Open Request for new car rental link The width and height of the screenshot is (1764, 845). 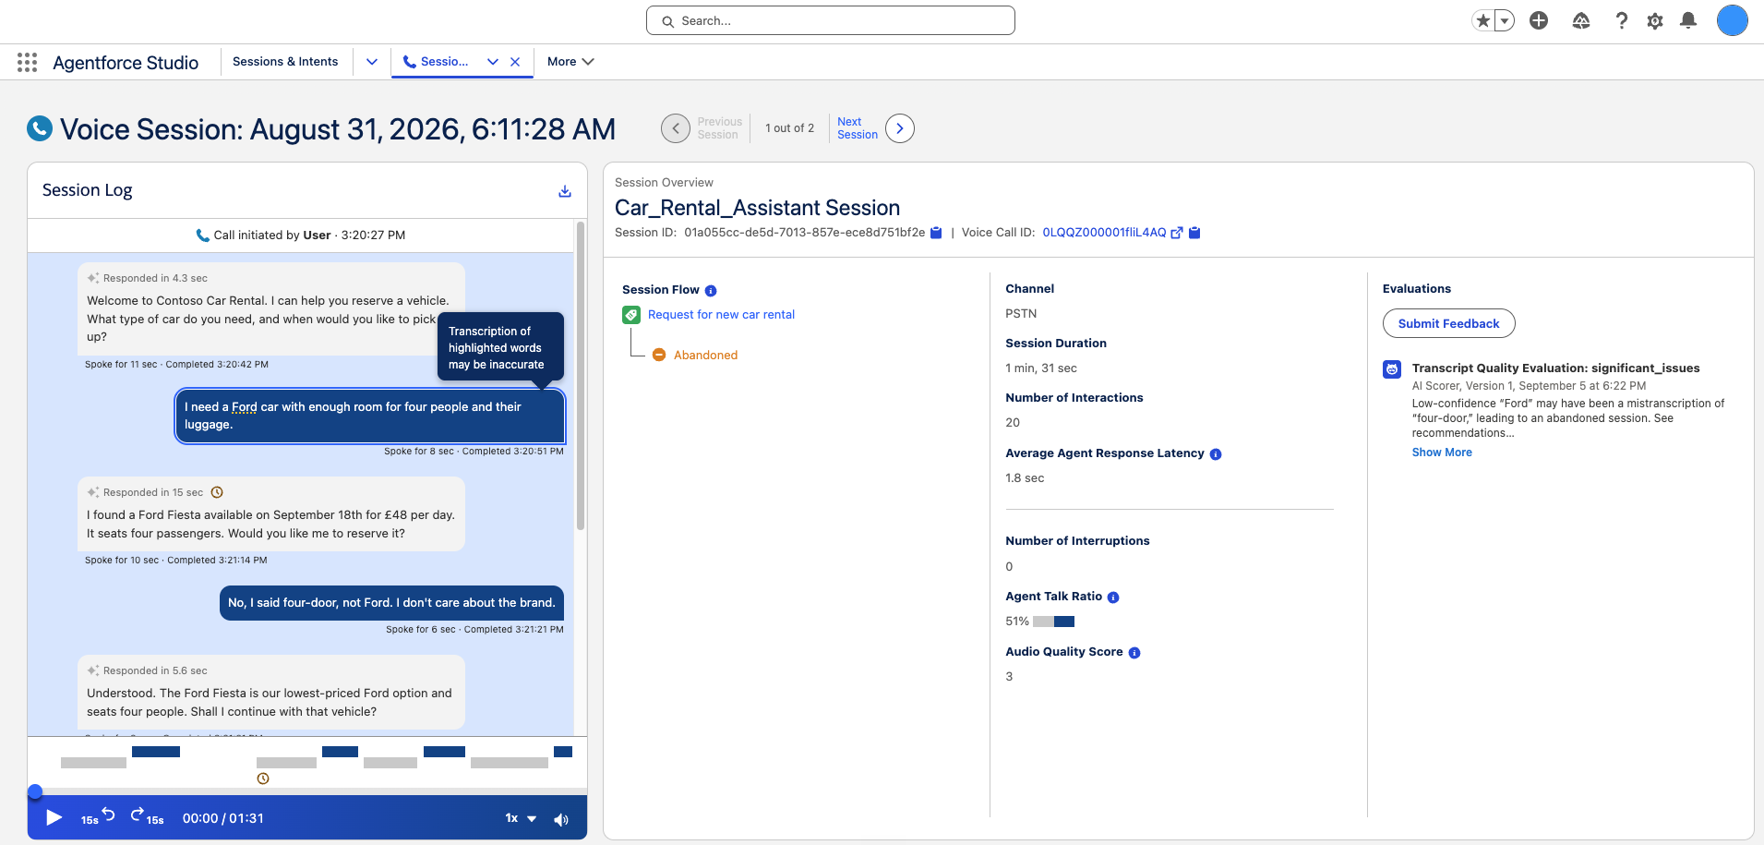point(721,315)
